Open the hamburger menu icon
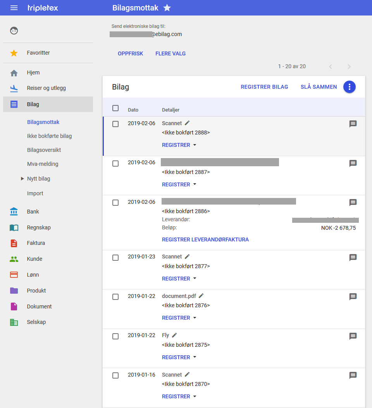Viewport: 372px width, 408px height. point(14,8)
